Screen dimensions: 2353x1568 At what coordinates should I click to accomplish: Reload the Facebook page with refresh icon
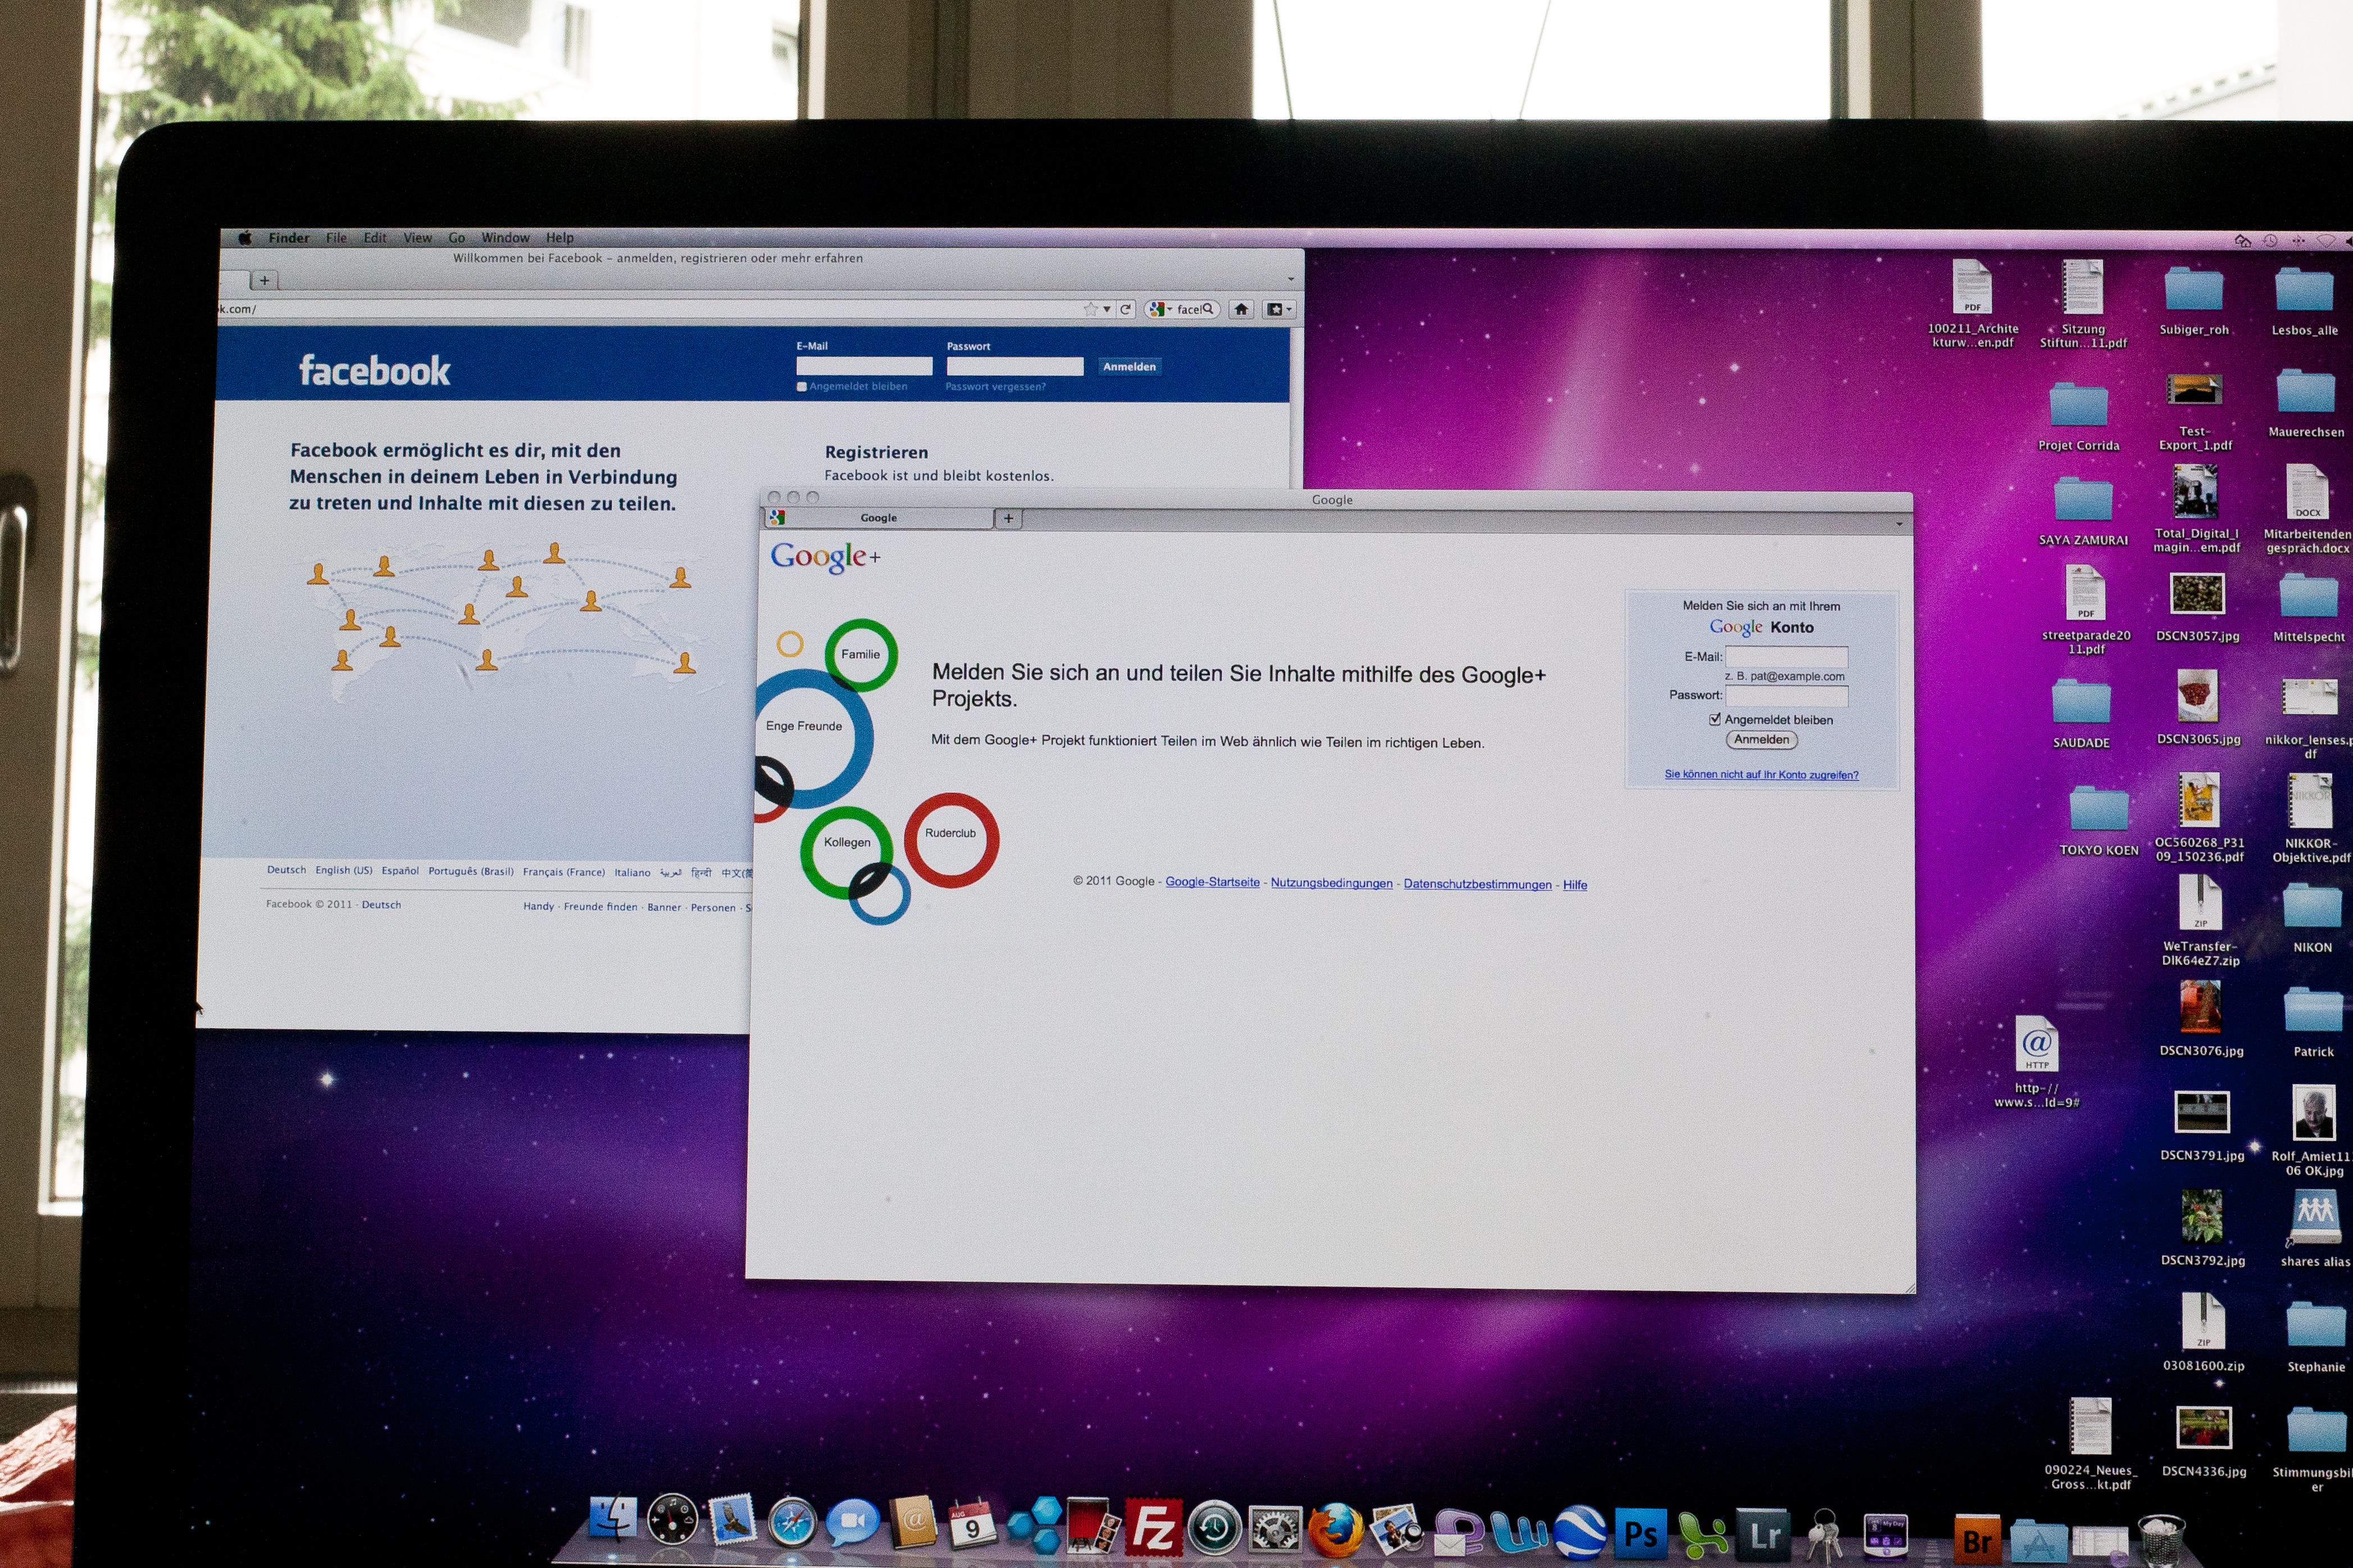tap(1125, 309)
